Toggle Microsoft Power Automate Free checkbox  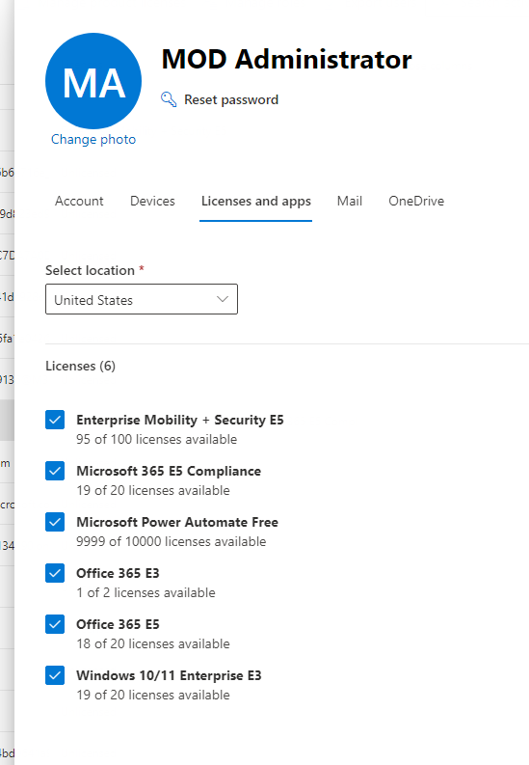click(x=55, y=522)
